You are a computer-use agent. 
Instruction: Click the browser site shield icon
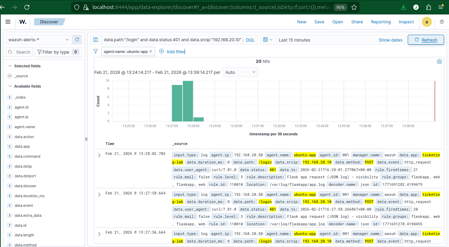pos(76,7)
